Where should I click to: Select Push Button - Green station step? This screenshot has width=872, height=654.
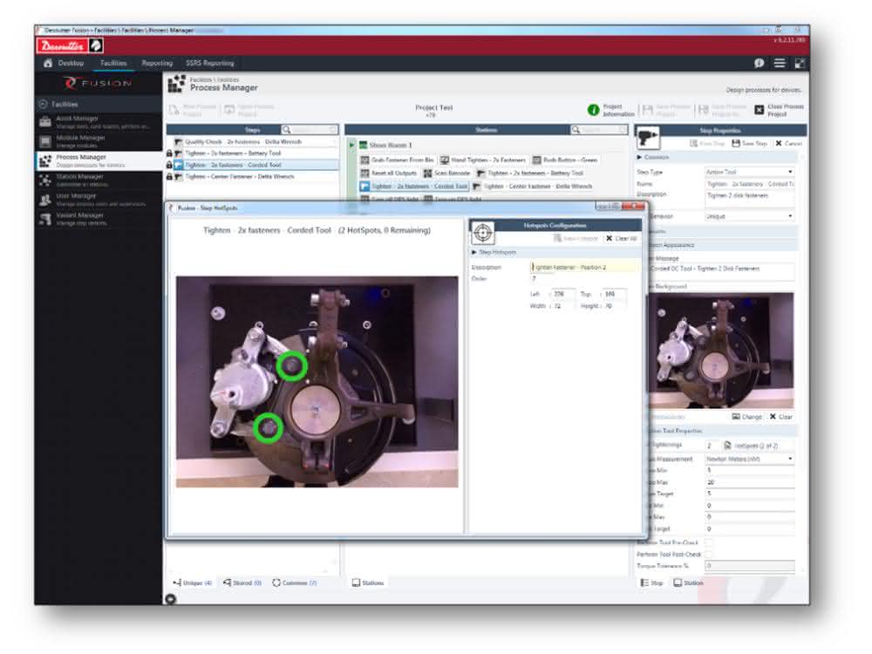click(x=565, y=160)
